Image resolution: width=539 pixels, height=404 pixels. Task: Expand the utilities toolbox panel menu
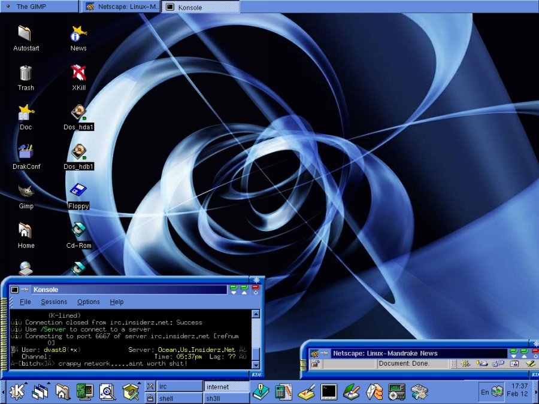[x=131, y=391]
